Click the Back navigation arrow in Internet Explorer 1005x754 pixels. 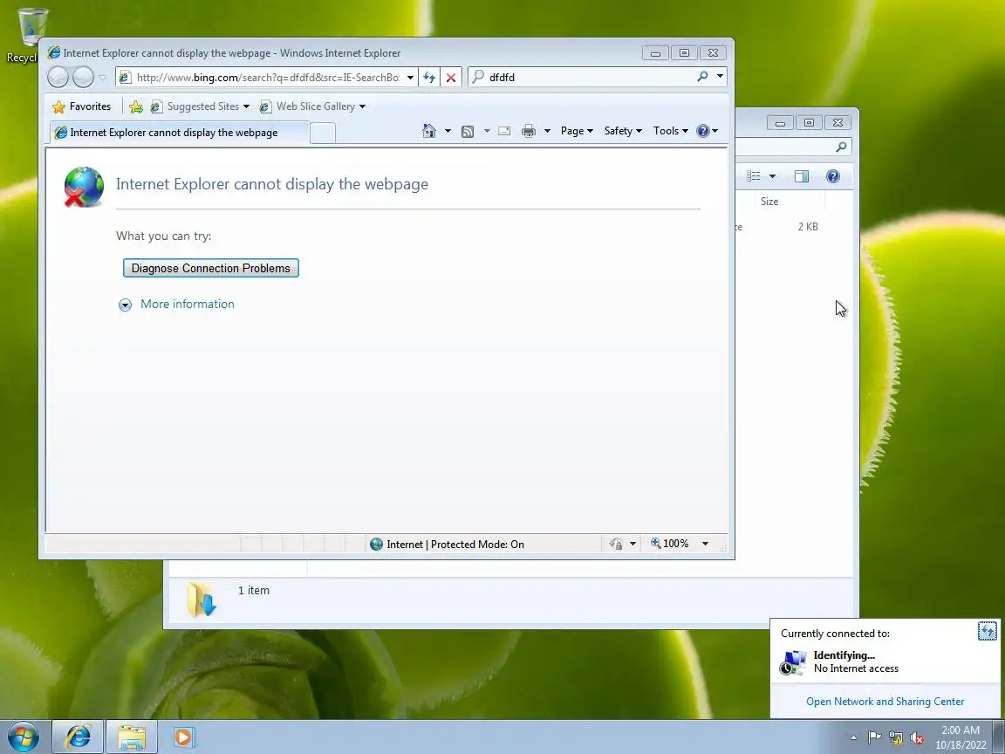[x=58, y=78]
